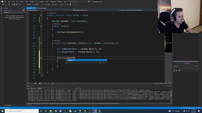Image resolution: width=202 pixels, height=113 pixels.
Task: Click the Visual Studio logo icon
Action: (x=2, y=2)
